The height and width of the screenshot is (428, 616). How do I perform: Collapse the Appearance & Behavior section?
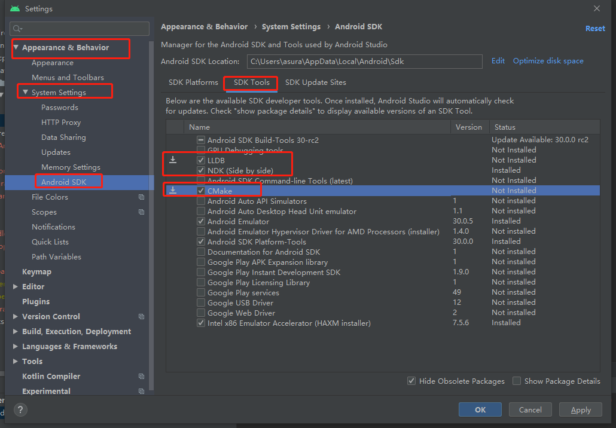(x=16, y=48)
